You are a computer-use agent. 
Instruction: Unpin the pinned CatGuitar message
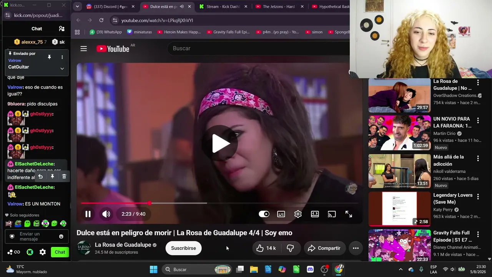49,57
